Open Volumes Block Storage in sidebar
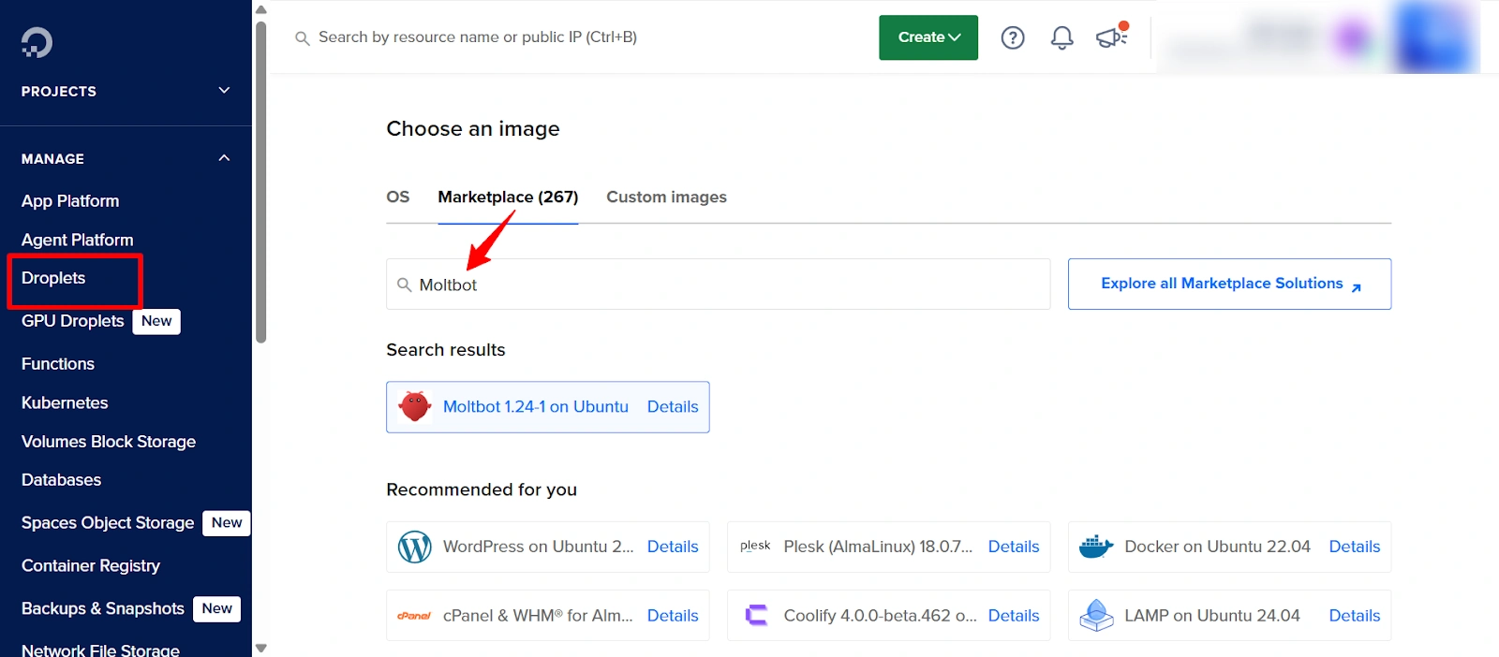The width and height of the screenshot is (1499, 657). tap(109, 441)
